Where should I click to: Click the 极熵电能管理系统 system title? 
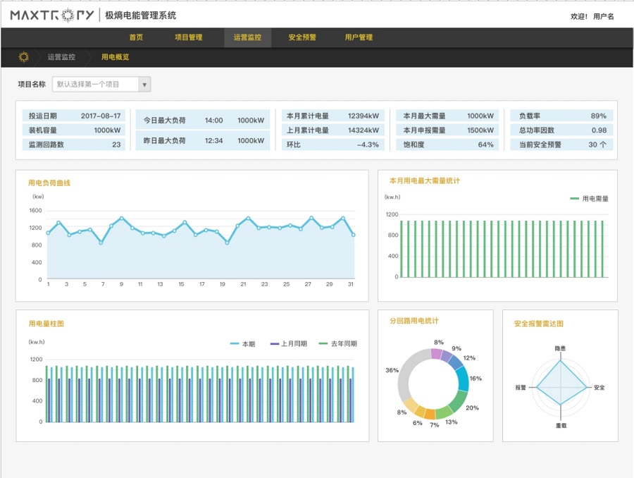click(141, 16)
